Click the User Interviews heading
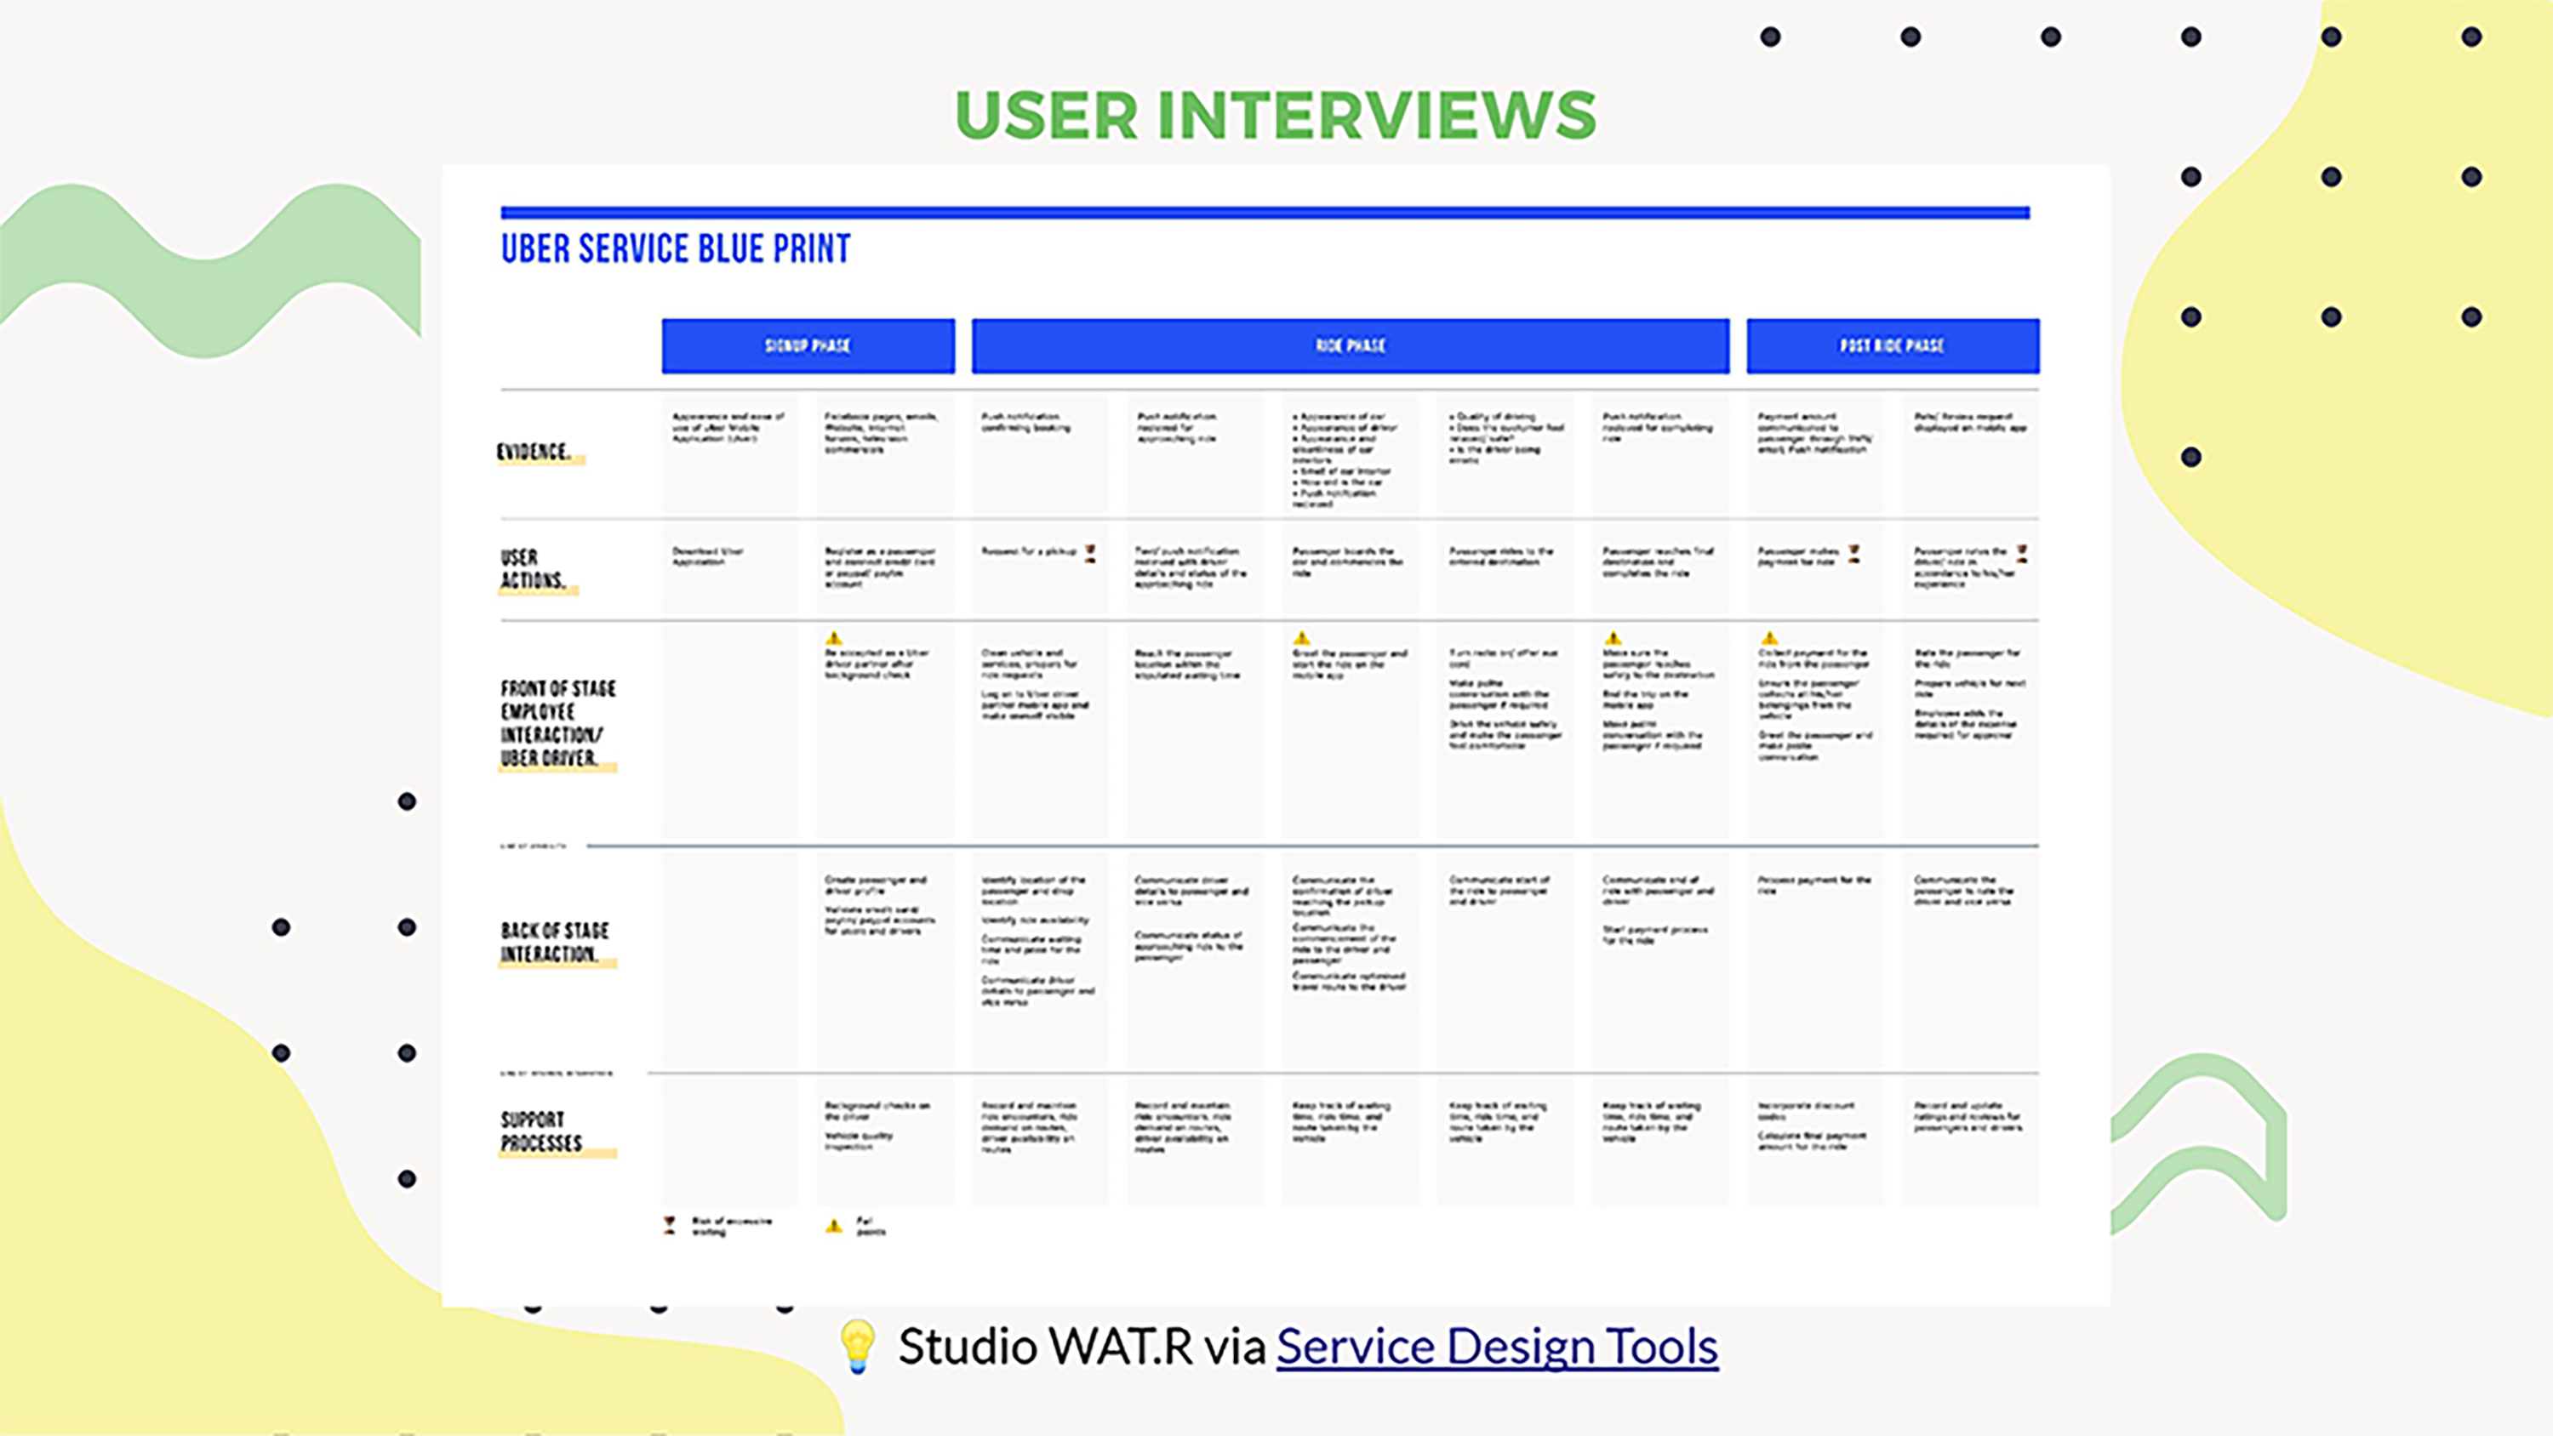Viewport: 2553px width, 1436px height. click(x=1276, y=115)
